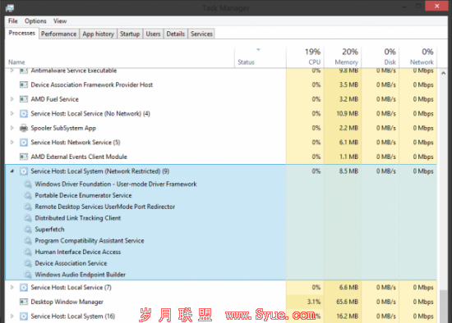
Task: Close the Task Manager window
Action: coord(436,6)
